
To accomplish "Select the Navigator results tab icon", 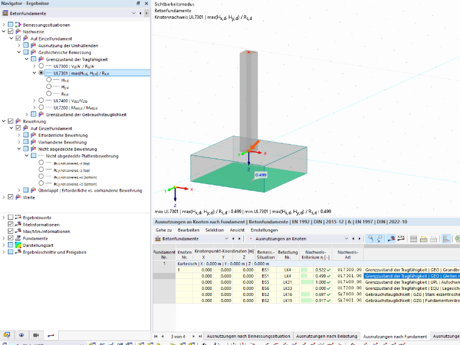I will click(51, 335).
